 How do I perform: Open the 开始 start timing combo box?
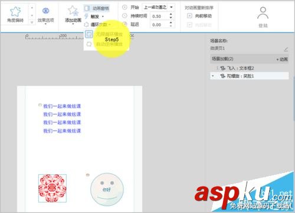158,8
